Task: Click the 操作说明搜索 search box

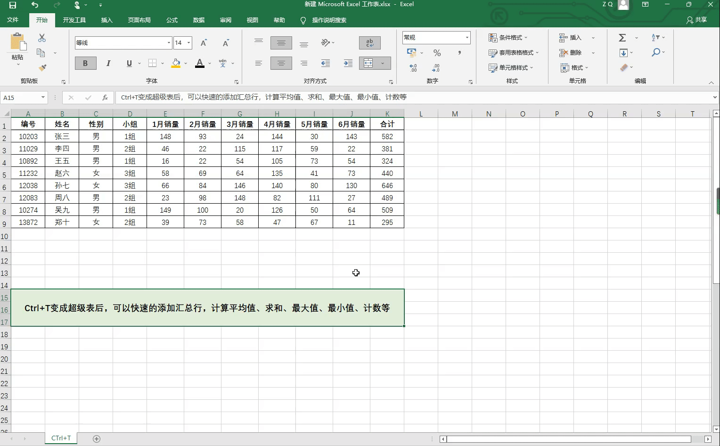Action: [329, 20]
